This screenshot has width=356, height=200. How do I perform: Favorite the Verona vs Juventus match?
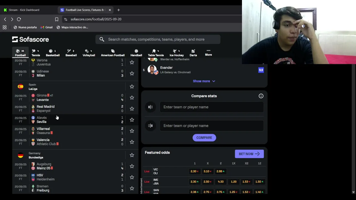pos(132,62)
